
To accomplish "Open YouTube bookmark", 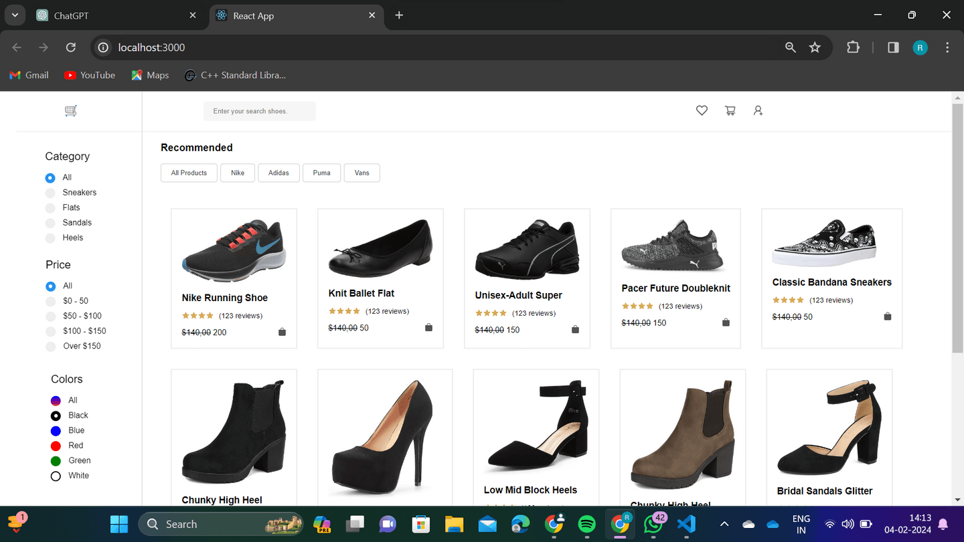I will coord(89,75).
